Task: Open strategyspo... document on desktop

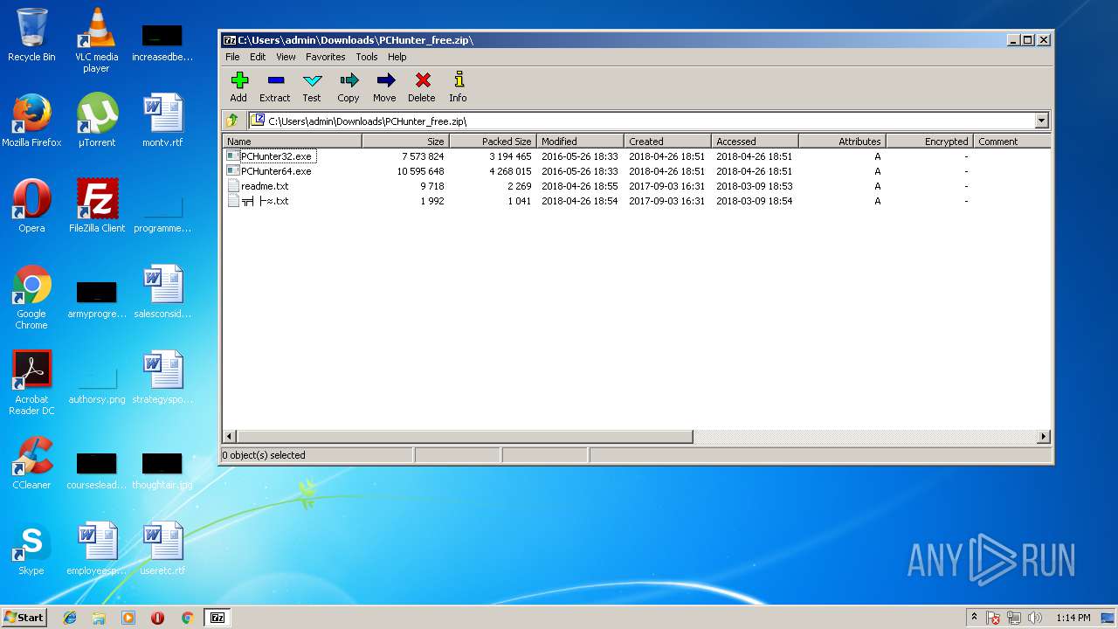Action: tap(162, 377)
